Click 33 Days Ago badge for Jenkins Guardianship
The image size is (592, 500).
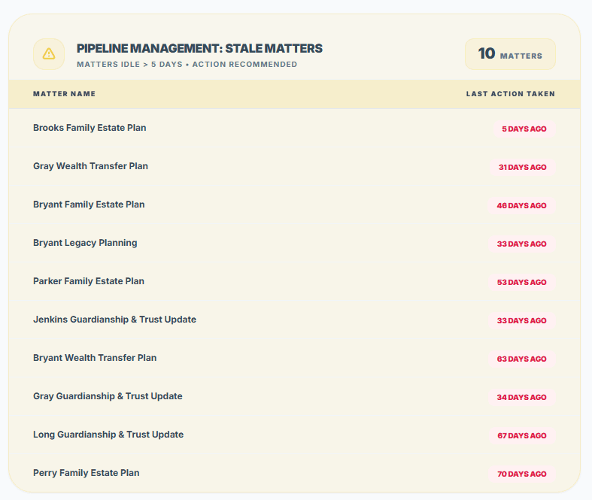(x=521, y=321)
